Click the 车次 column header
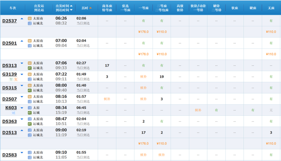This screenshot has width=281, height=161. point(13,8)
